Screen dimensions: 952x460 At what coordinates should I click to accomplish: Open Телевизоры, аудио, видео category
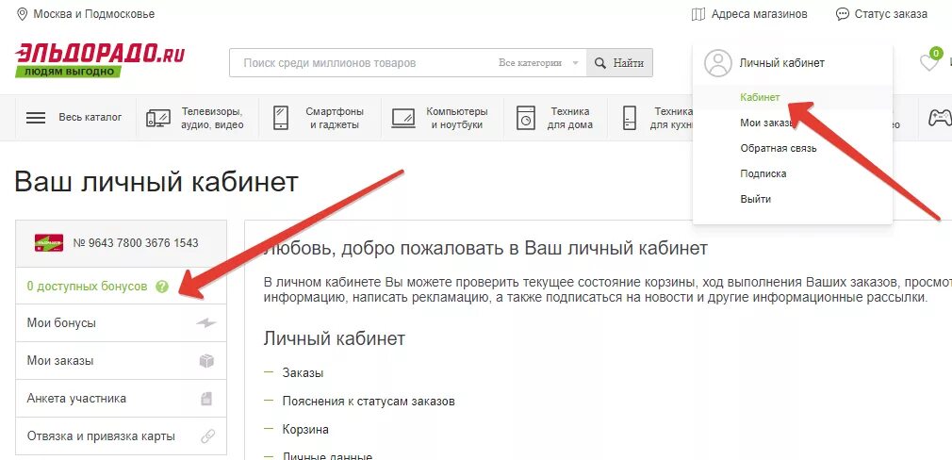212,119
